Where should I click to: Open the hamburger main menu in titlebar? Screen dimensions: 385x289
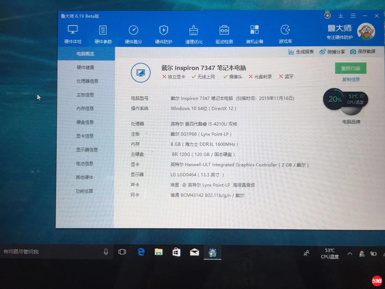(353, 16)
